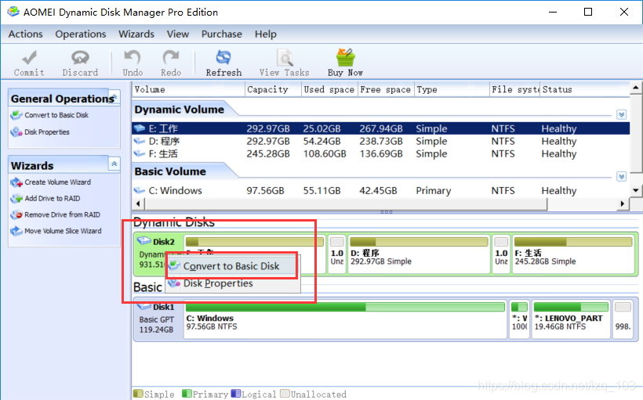Viewport: 643px width, 400px height.
Task: Sort by Volume column header
Action: point(189,90)
